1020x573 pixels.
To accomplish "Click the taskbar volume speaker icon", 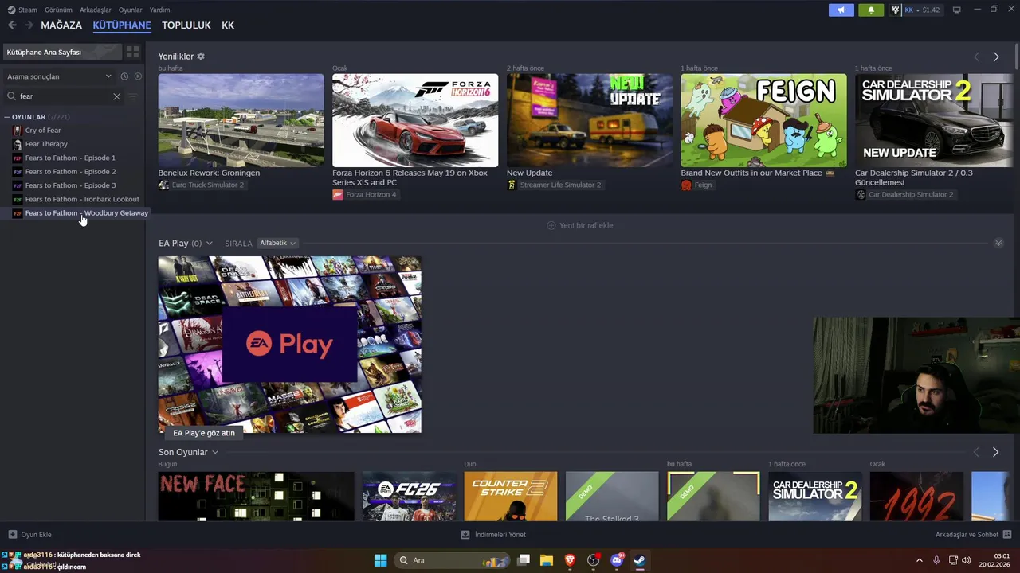I will pyautogui.click(x=967, y=560).
